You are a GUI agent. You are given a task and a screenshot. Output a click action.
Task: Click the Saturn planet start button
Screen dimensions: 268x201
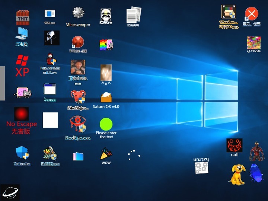coord(10,192)
